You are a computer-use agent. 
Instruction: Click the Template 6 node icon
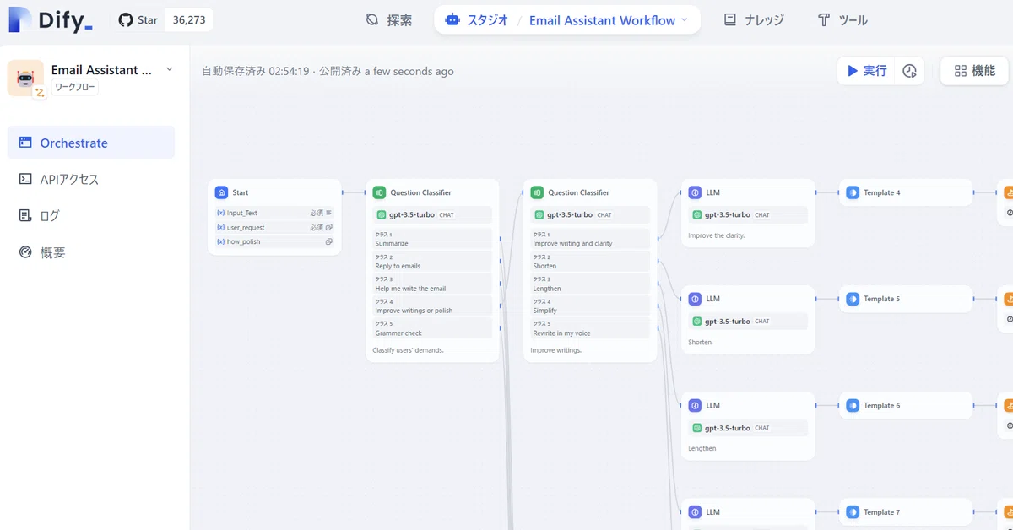[x=853, y=405]
